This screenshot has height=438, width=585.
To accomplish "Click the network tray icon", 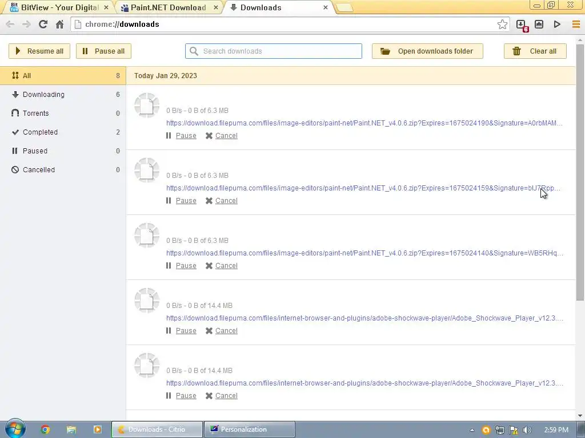I will [499, 430].
